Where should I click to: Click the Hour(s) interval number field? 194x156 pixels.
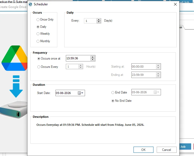coord(72,67)
